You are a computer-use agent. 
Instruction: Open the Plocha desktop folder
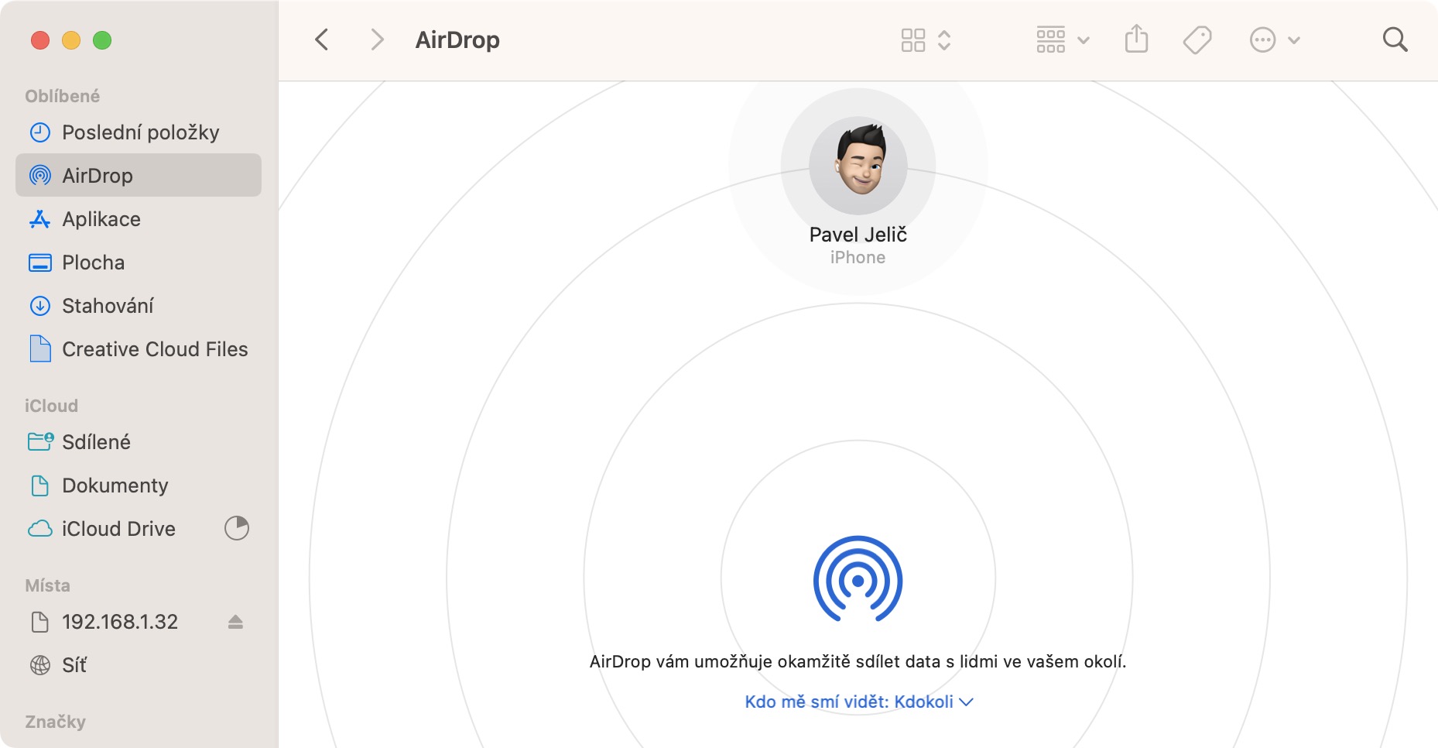click(x=93, y=262)
